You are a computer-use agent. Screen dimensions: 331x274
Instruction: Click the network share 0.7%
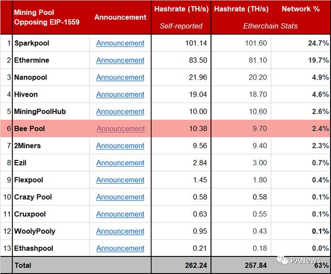(x=321, y=163)
